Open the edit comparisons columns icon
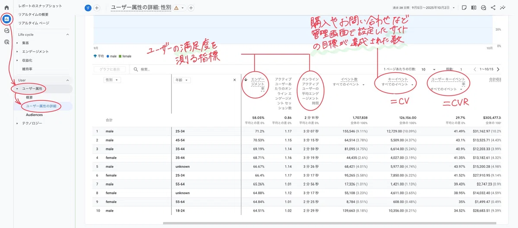The image size is (518, 228). click(474, 7)
